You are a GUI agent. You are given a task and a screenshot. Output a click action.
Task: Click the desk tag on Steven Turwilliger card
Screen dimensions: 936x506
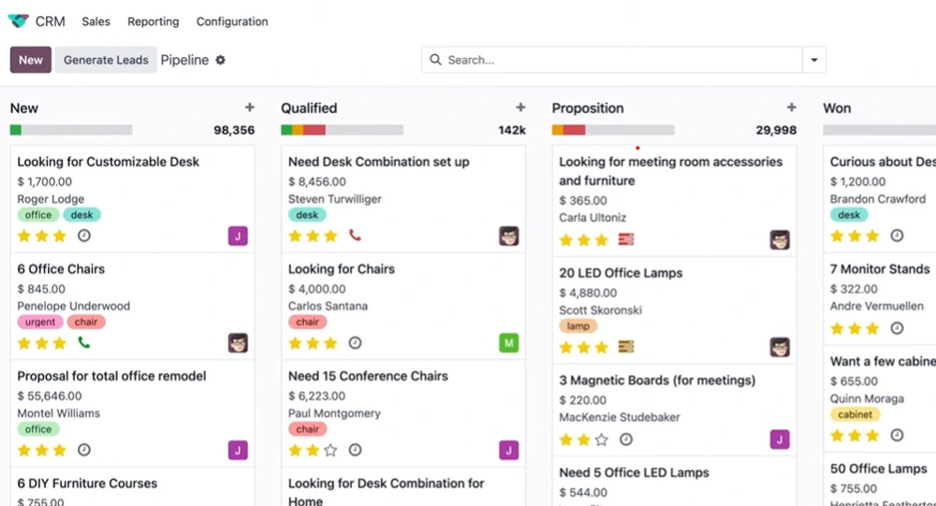307,215
